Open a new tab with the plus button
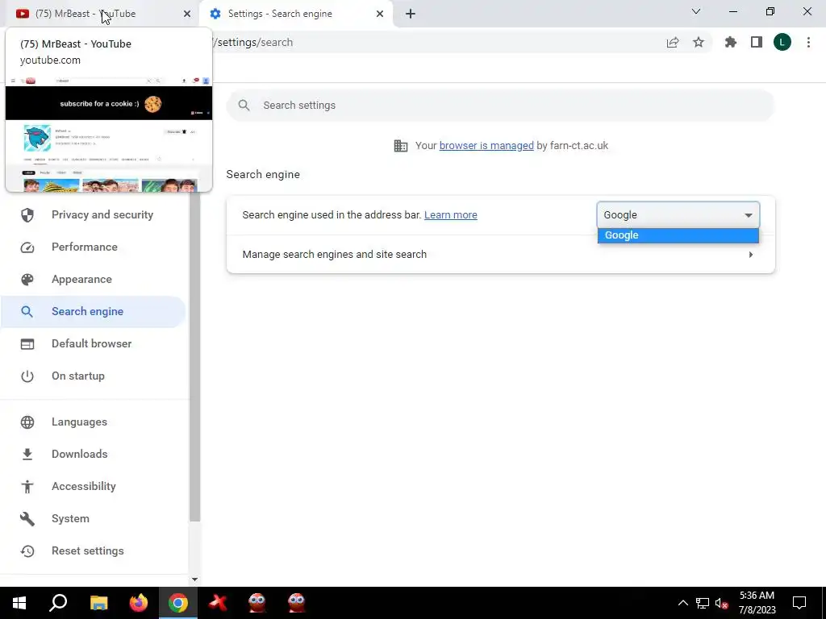The image size is (826, 619). coord(411,14)
